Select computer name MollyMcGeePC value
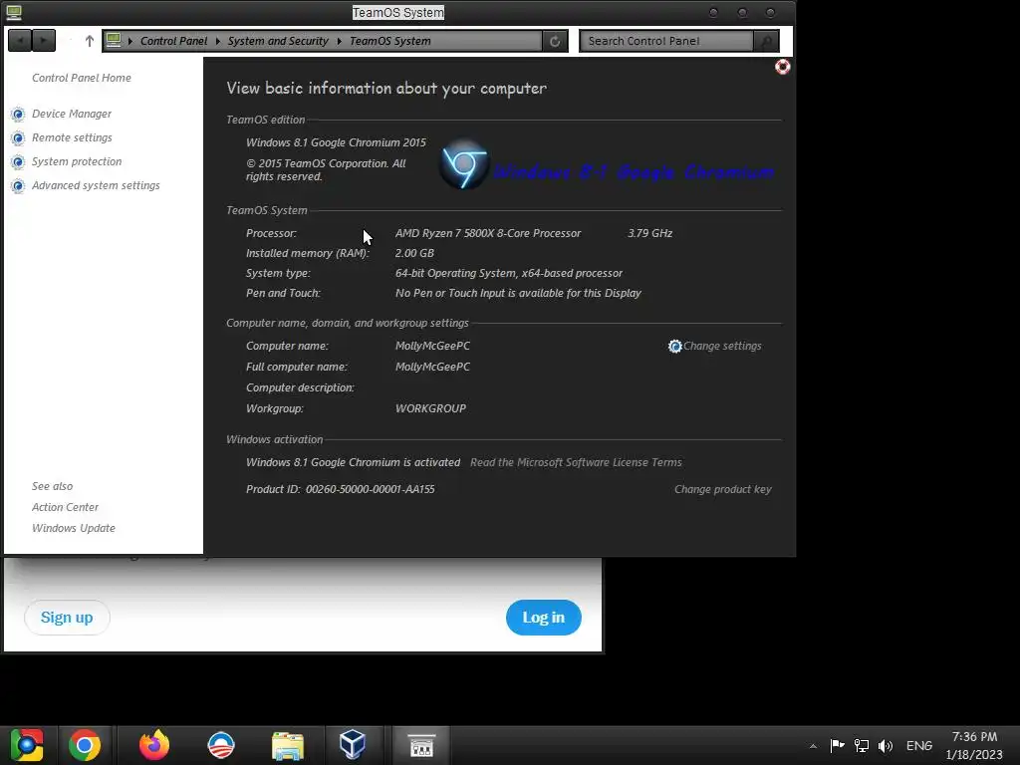This screenshot has width=1020, height=765. 432,346
